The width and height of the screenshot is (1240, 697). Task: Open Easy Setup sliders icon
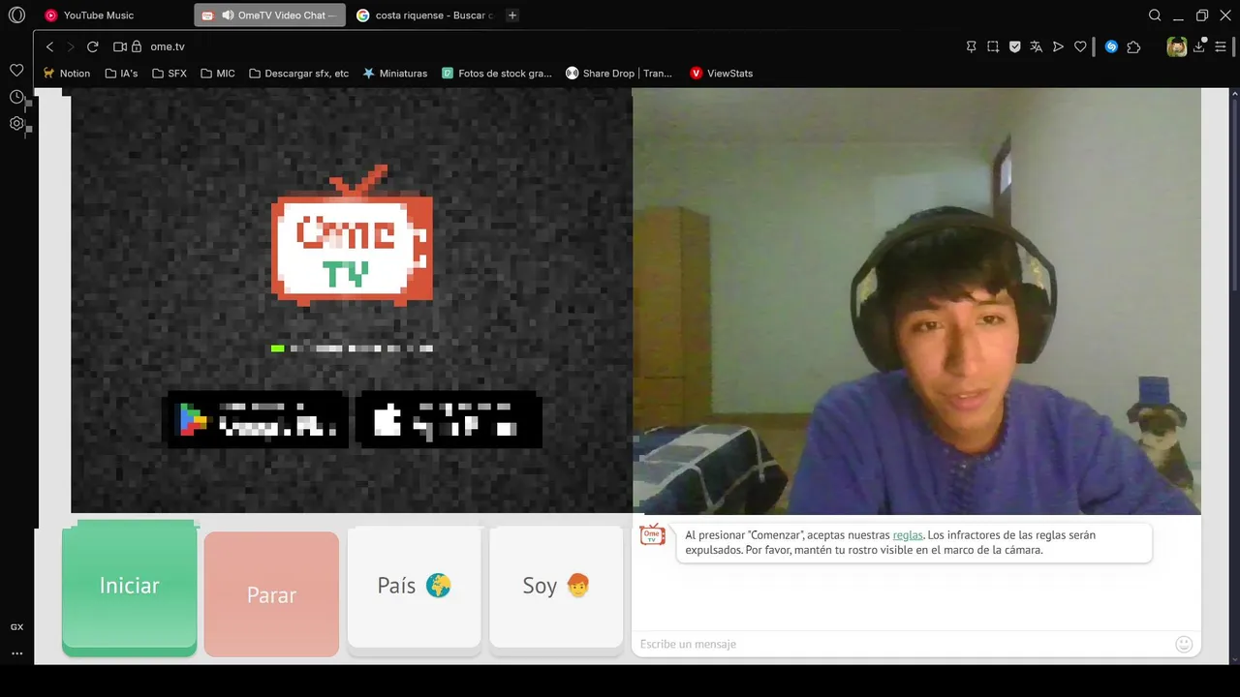(1221, 46)
